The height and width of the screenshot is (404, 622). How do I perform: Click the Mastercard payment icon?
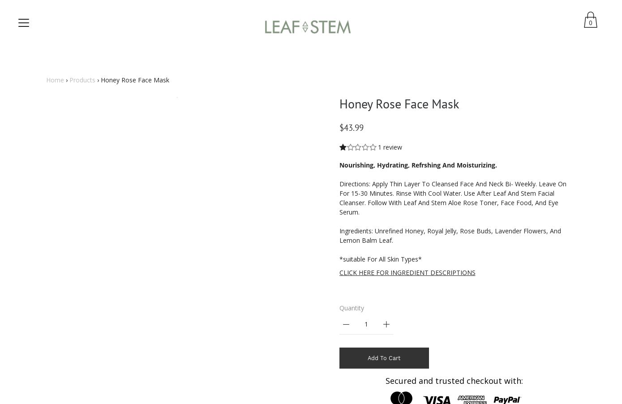[401, 398]
